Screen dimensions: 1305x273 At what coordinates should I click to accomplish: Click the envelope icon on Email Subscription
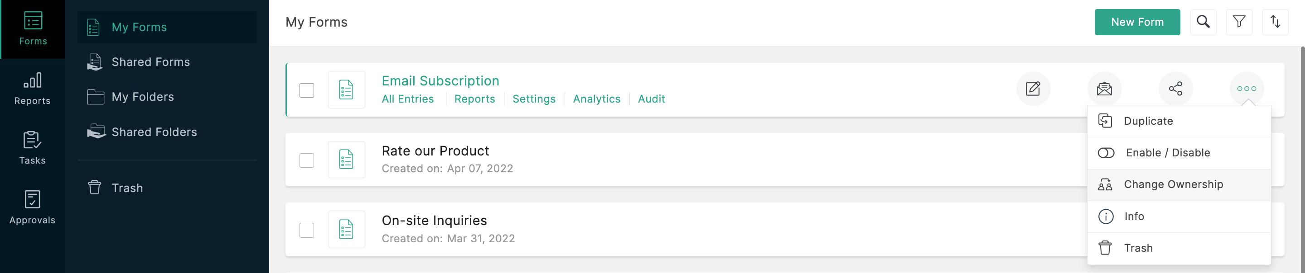(1104, 89)
